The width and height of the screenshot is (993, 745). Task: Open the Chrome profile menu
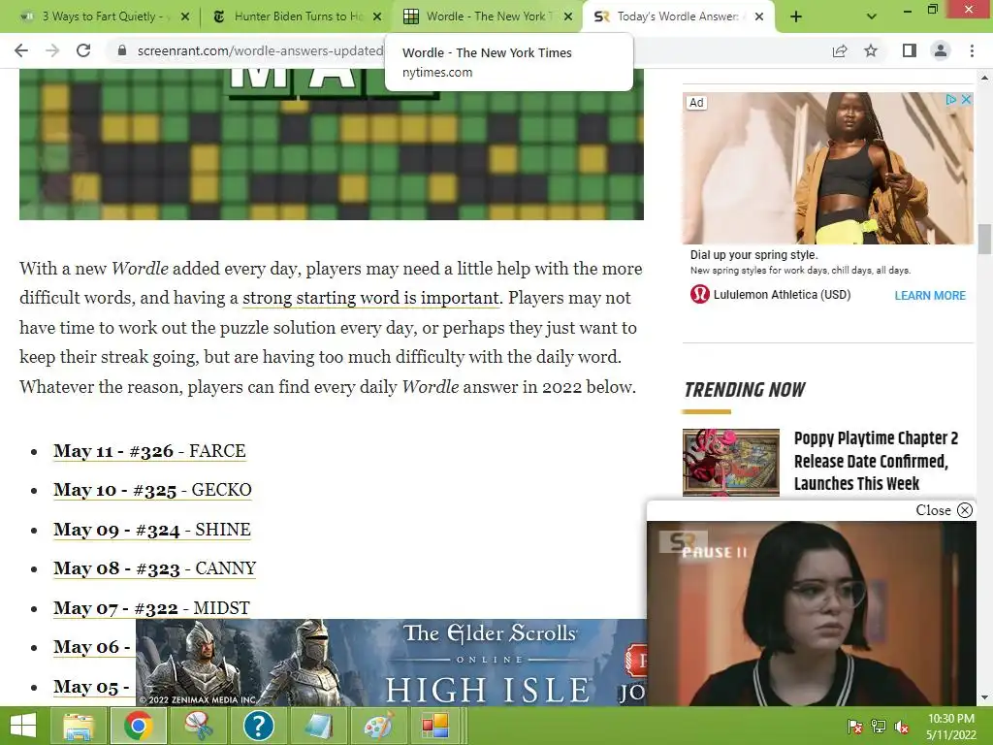[x=941, y=50]
